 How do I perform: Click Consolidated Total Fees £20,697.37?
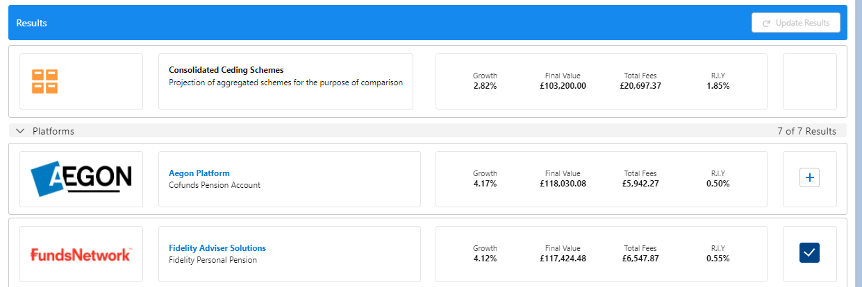(x=640, y=86)
